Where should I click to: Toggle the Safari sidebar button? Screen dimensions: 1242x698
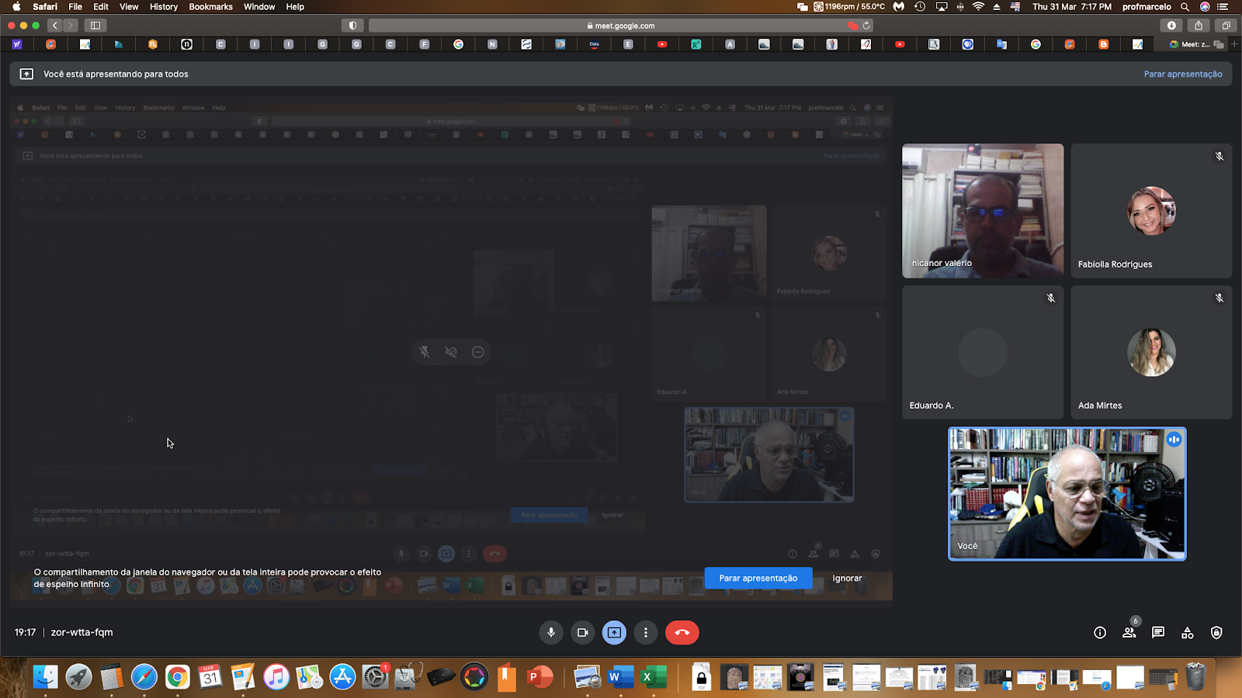coord(95,26)
